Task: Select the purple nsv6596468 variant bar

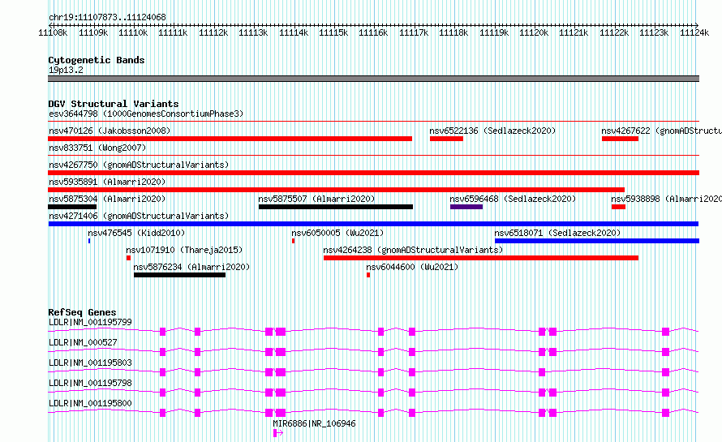Action: click(466, 207)
